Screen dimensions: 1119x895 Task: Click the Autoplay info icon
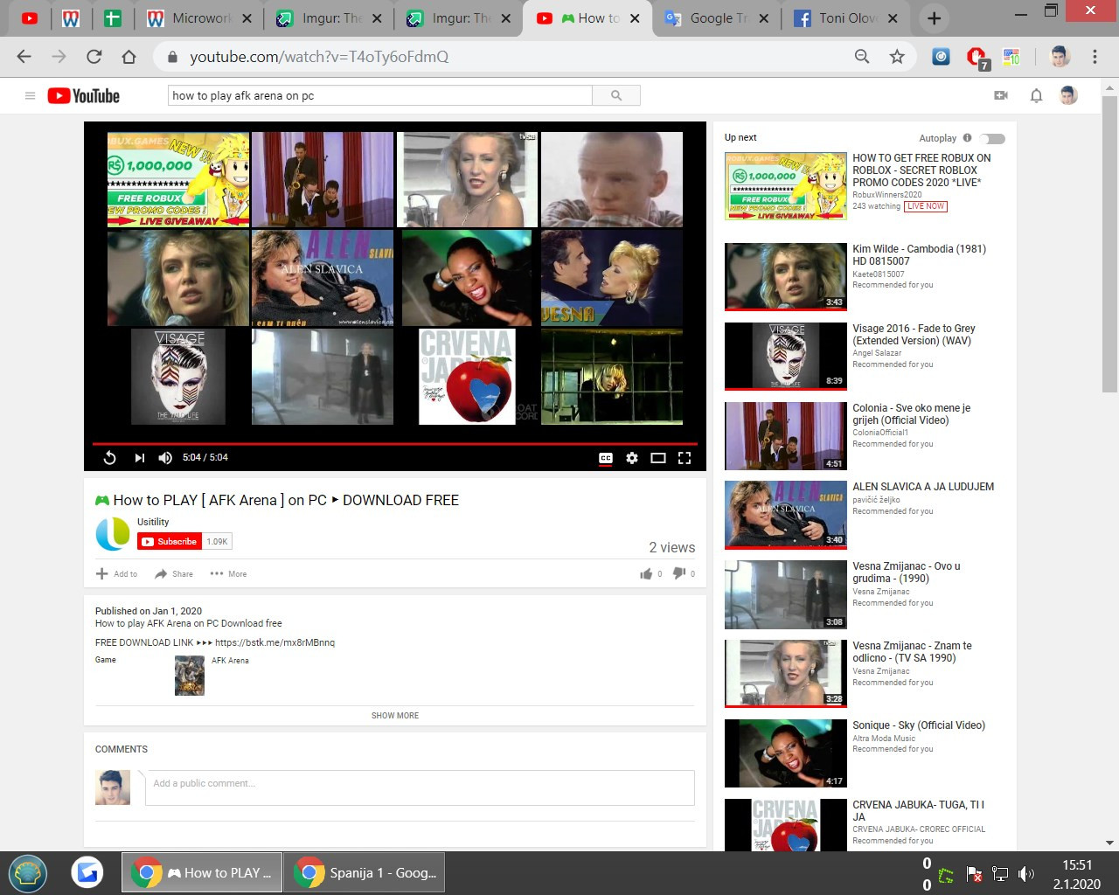pos(967,138)
